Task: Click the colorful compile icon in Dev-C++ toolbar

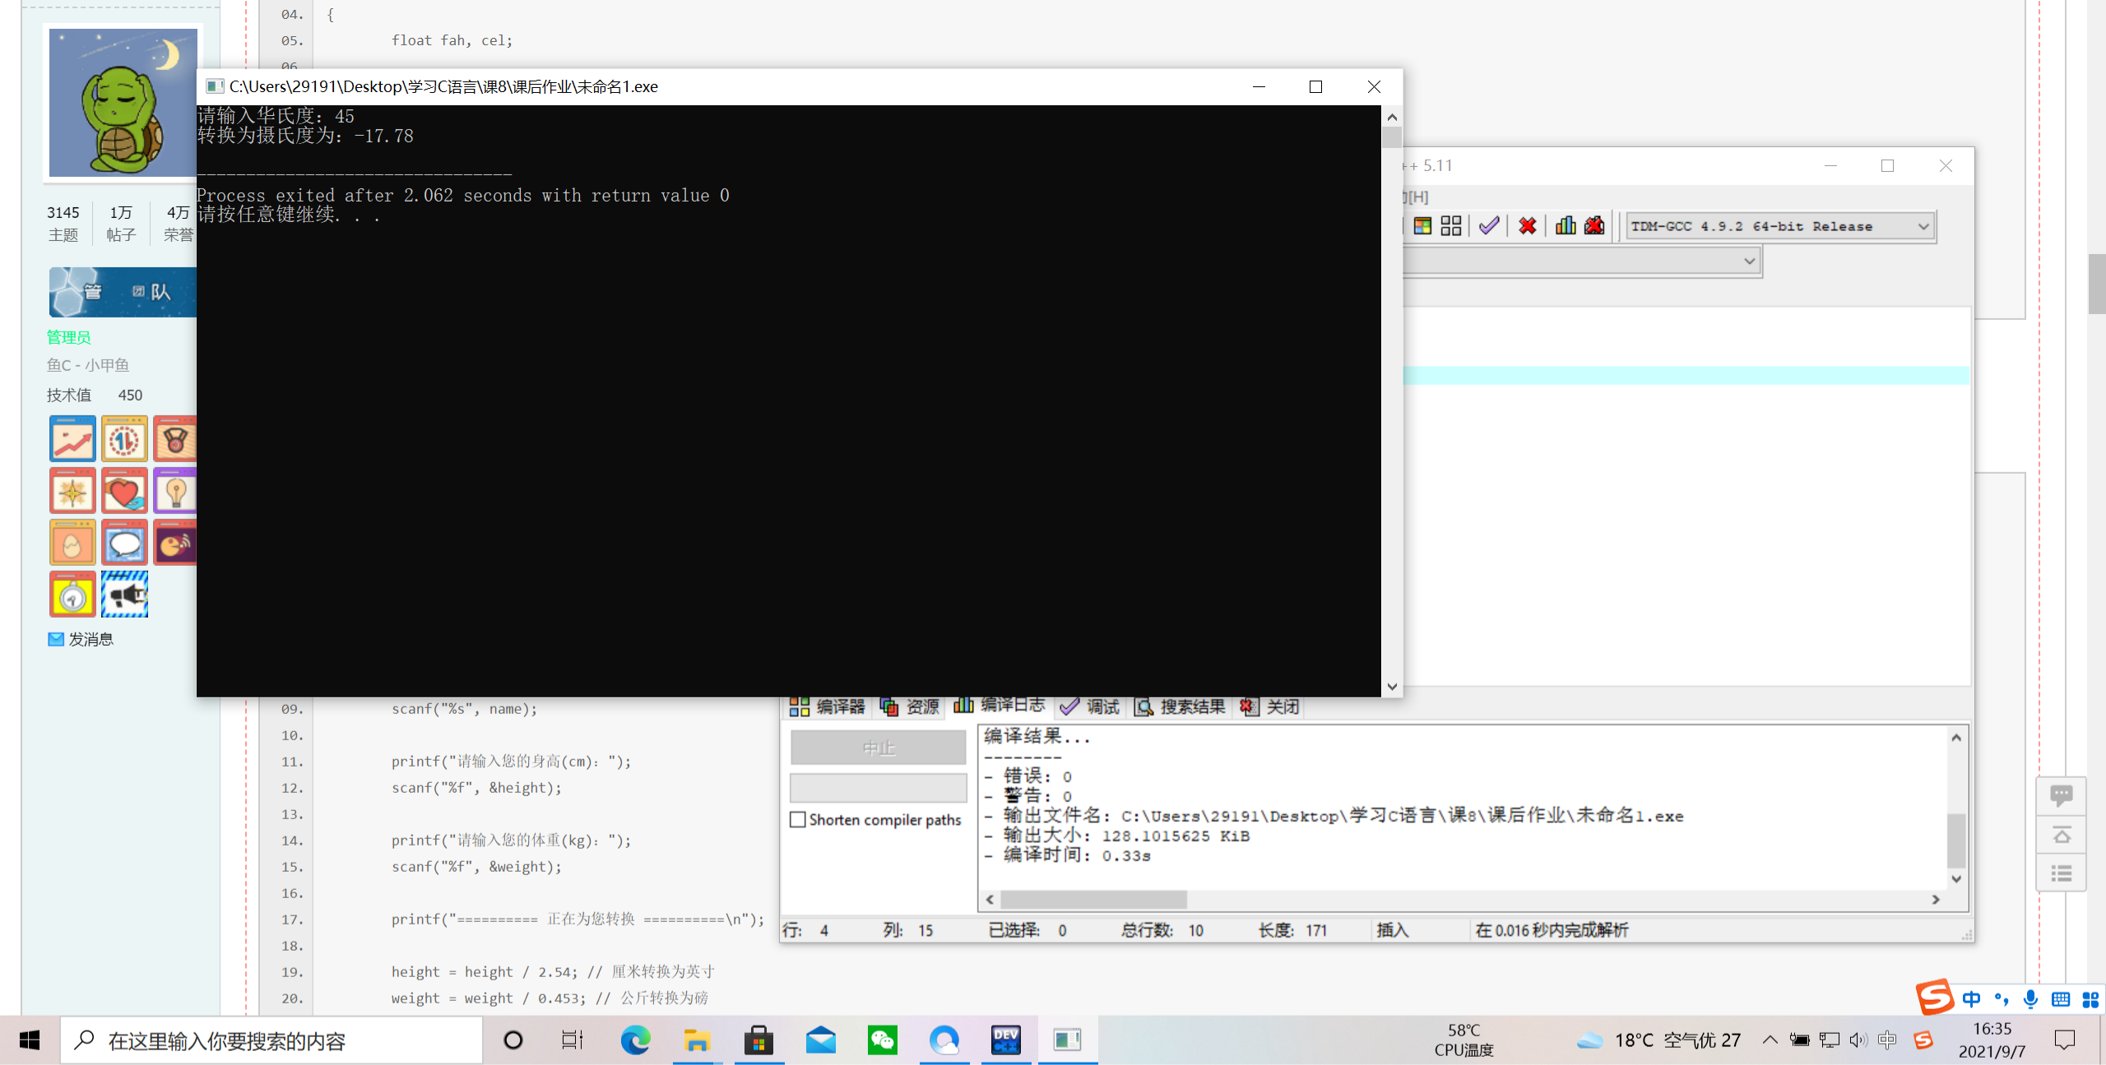Action: [1422, 226]
